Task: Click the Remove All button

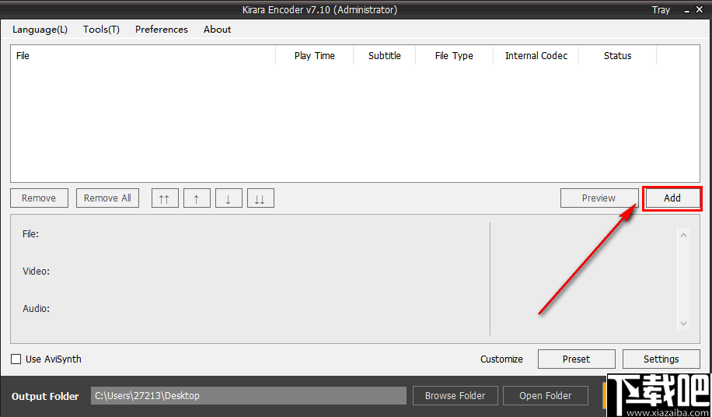Action: click(x=107, y=198)
